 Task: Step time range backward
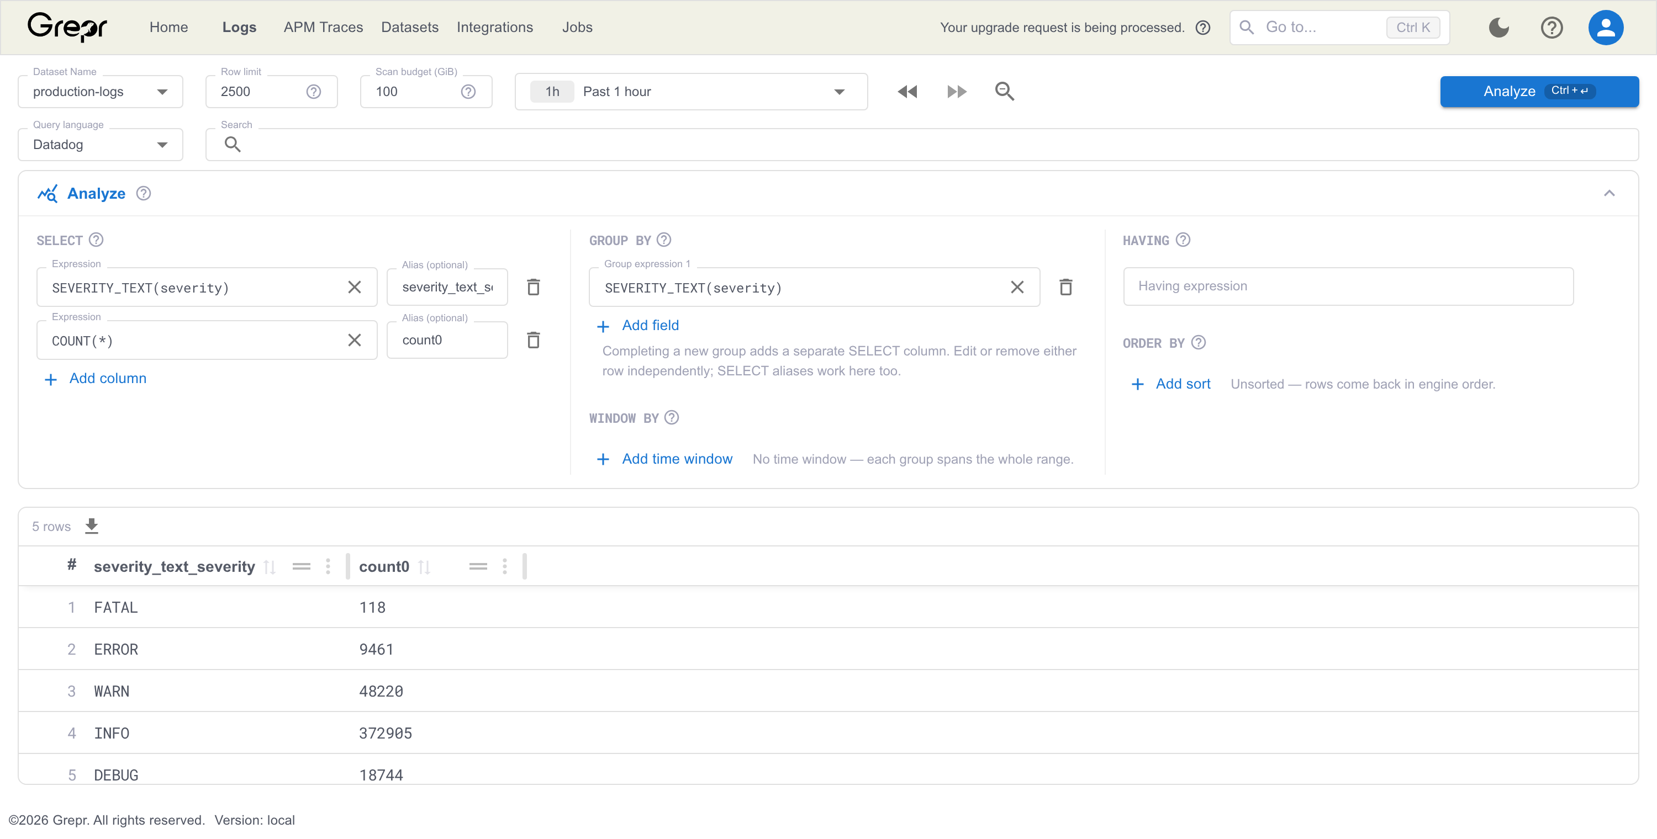point(907,92)
